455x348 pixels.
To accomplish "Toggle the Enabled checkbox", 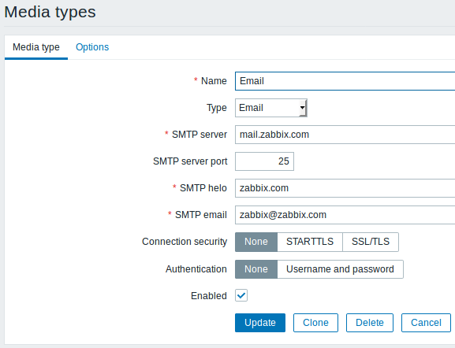I will 241,295.
